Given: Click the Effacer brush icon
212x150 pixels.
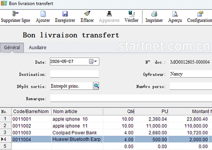Looking at the screenshot, I should pyautogui.click(x=87, y=14).
